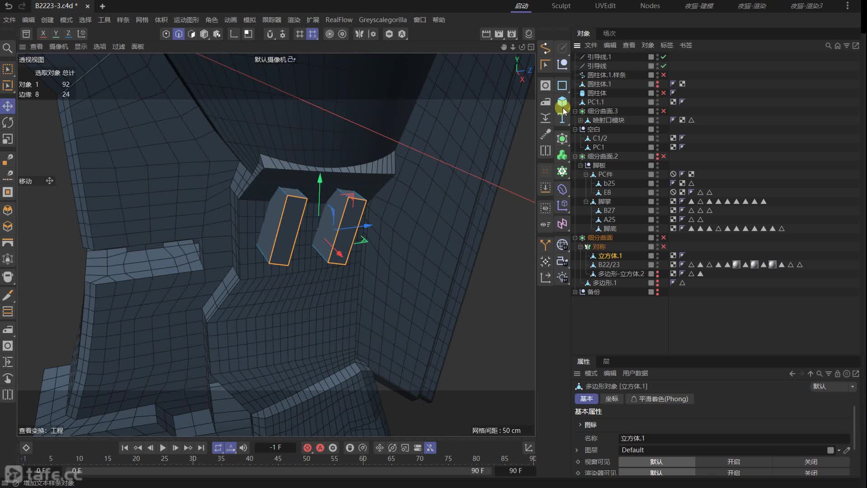Click the 坐标 tab button

pyautogui.click(x=612, y=399)
